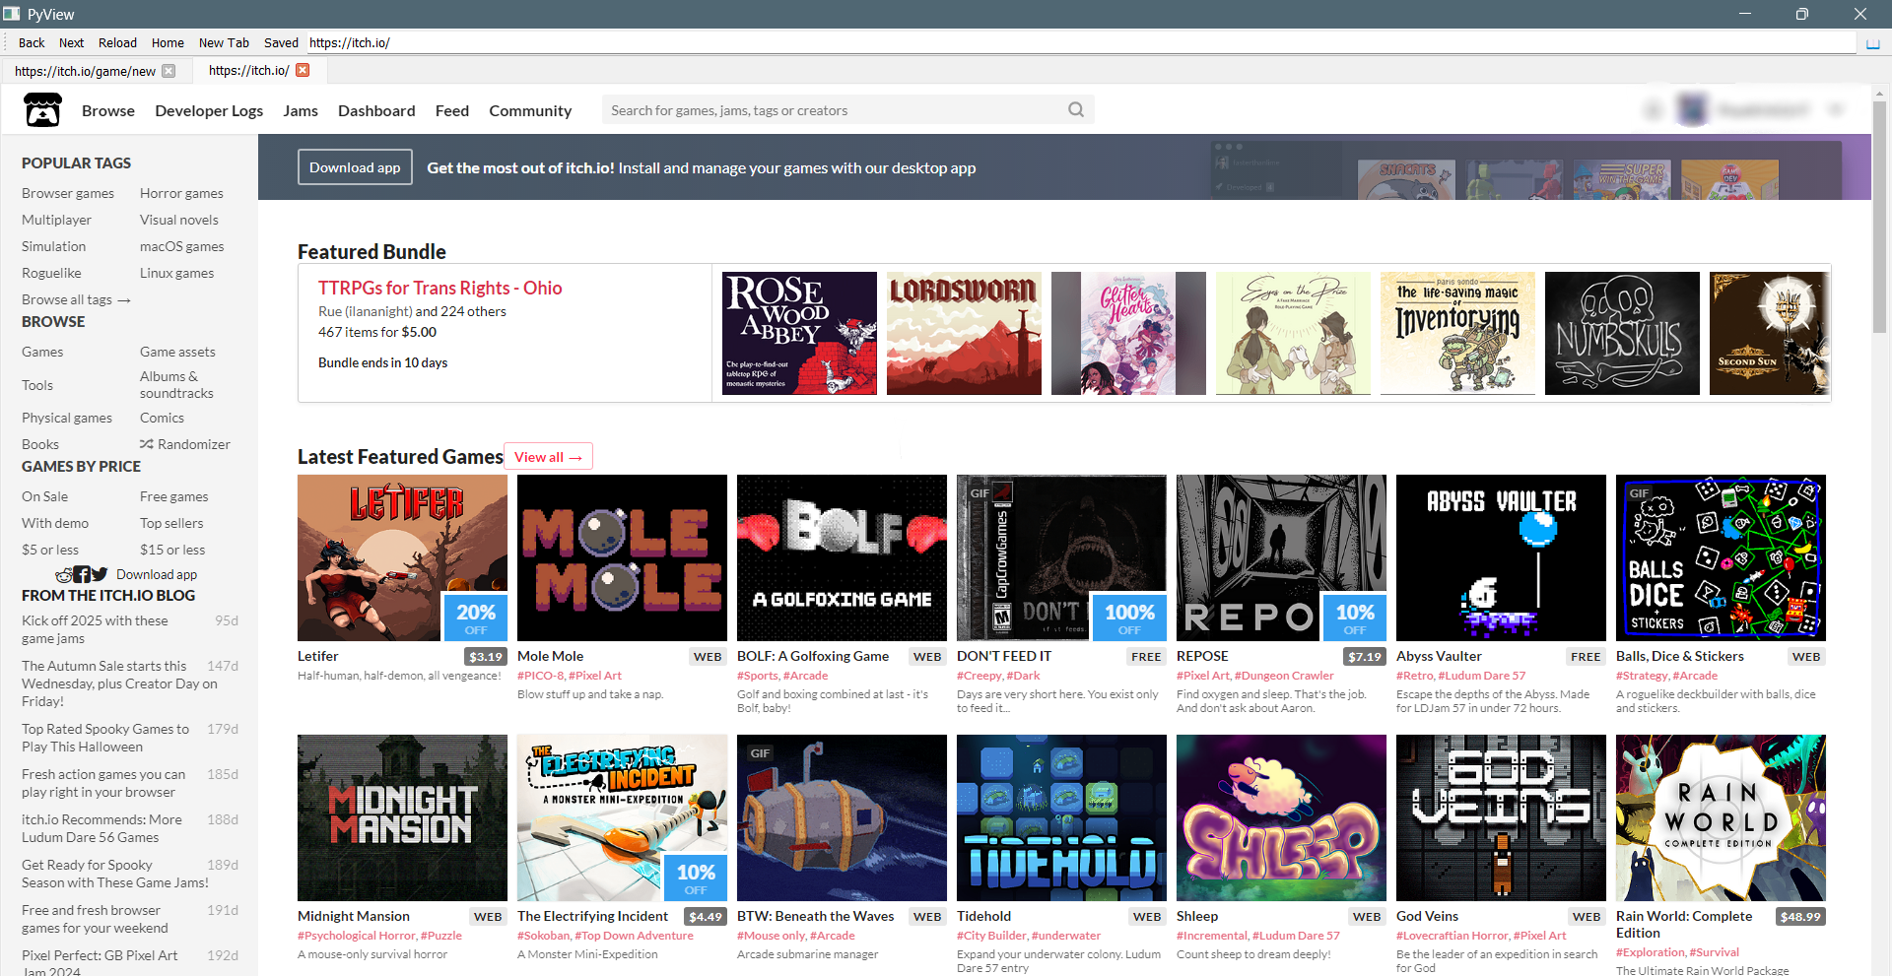Image resolution: width=1892 pixels, height=976 pixels.
Task: Click the GIF badge on Balls, Dice & Stickers
Action: click(1639, 493)
